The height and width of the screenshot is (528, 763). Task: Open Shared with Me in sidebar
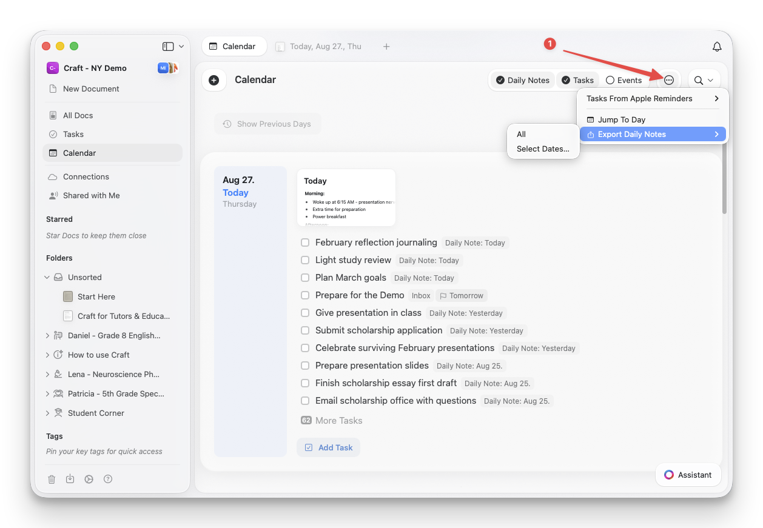coord(112,195)
